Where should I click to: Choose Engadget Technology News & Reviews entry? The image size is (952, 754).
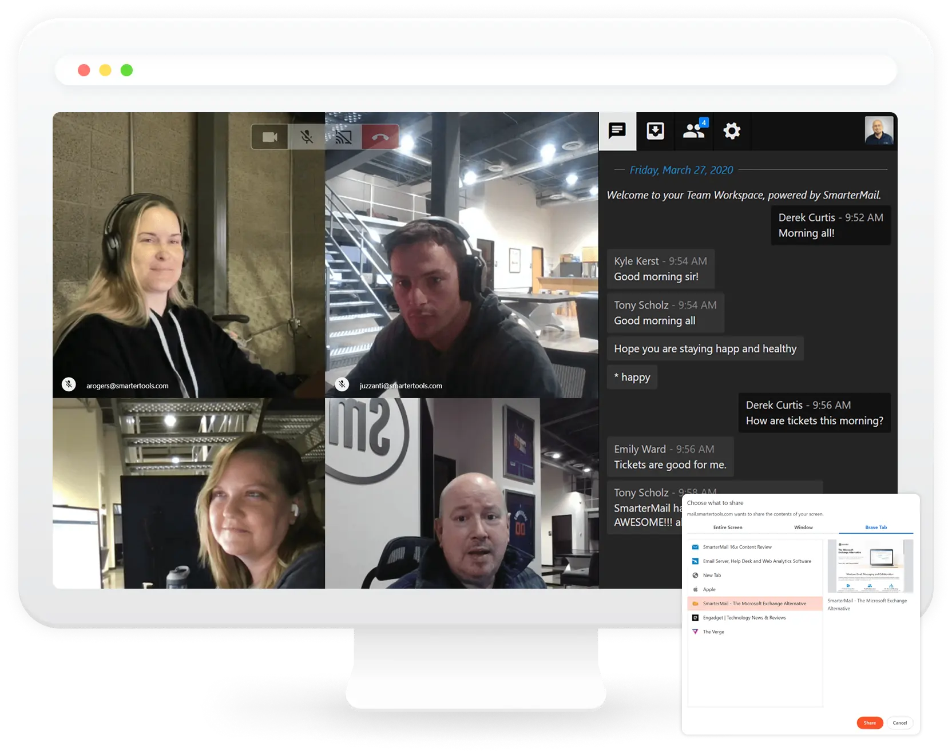744,618
